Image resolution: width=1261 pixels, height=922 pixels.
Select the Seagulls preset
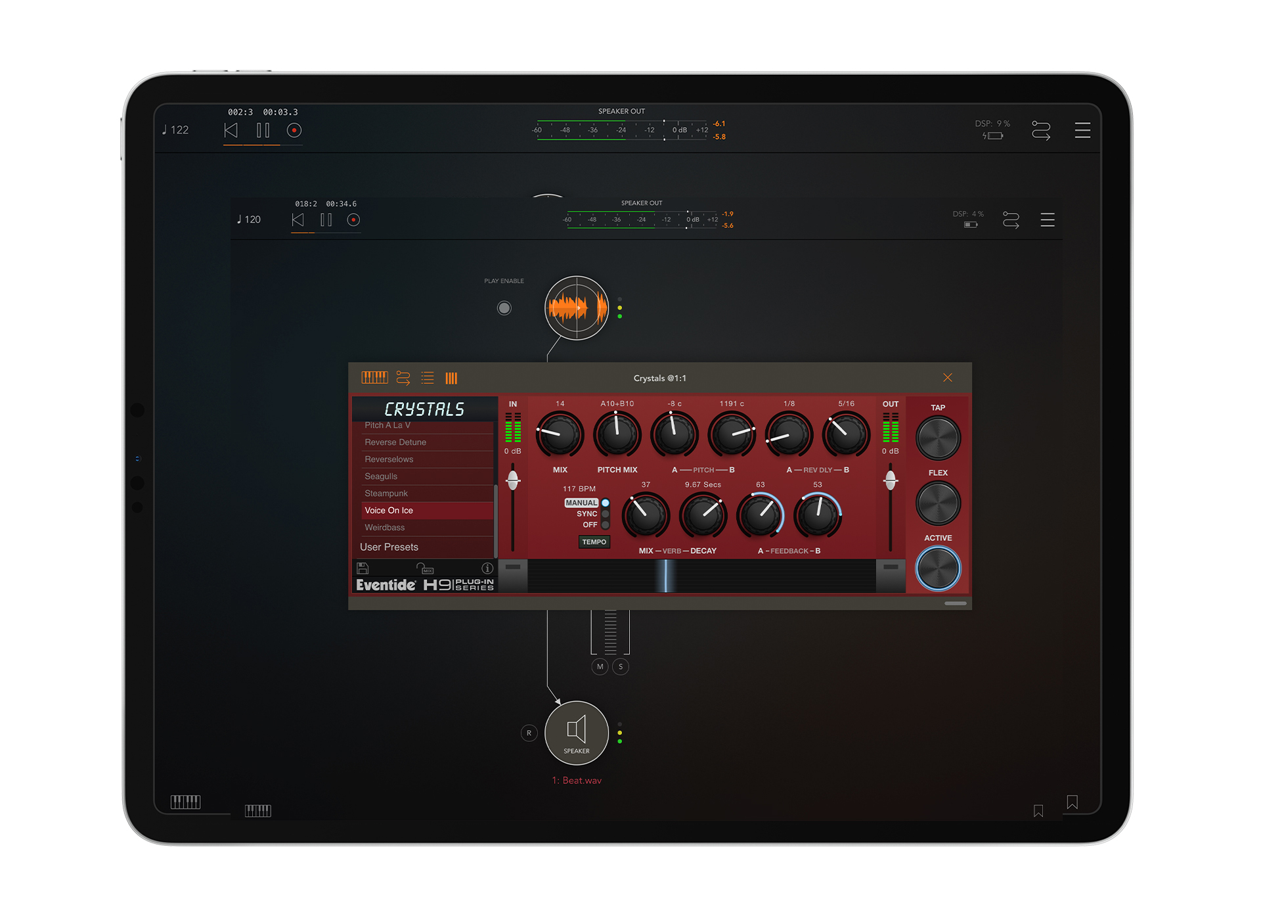(x=427, y=476)
